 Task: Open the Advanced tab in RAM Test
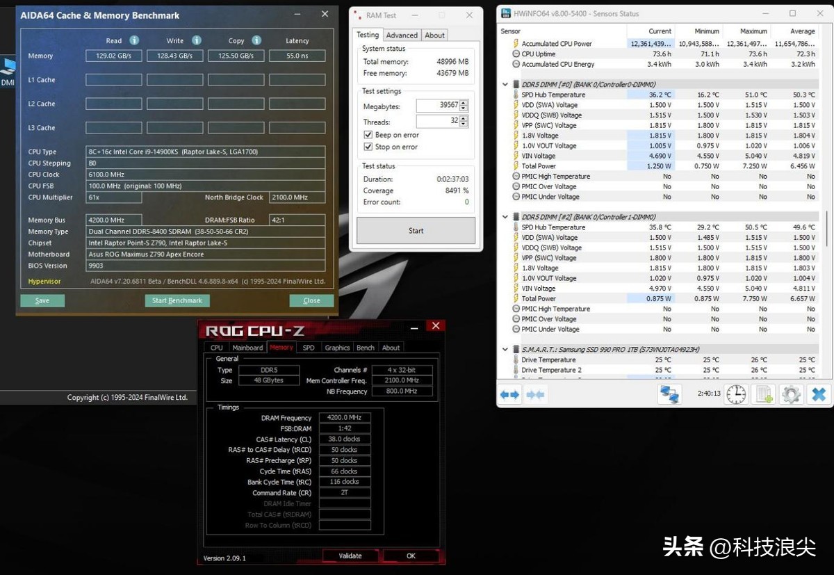click(402, 35)
